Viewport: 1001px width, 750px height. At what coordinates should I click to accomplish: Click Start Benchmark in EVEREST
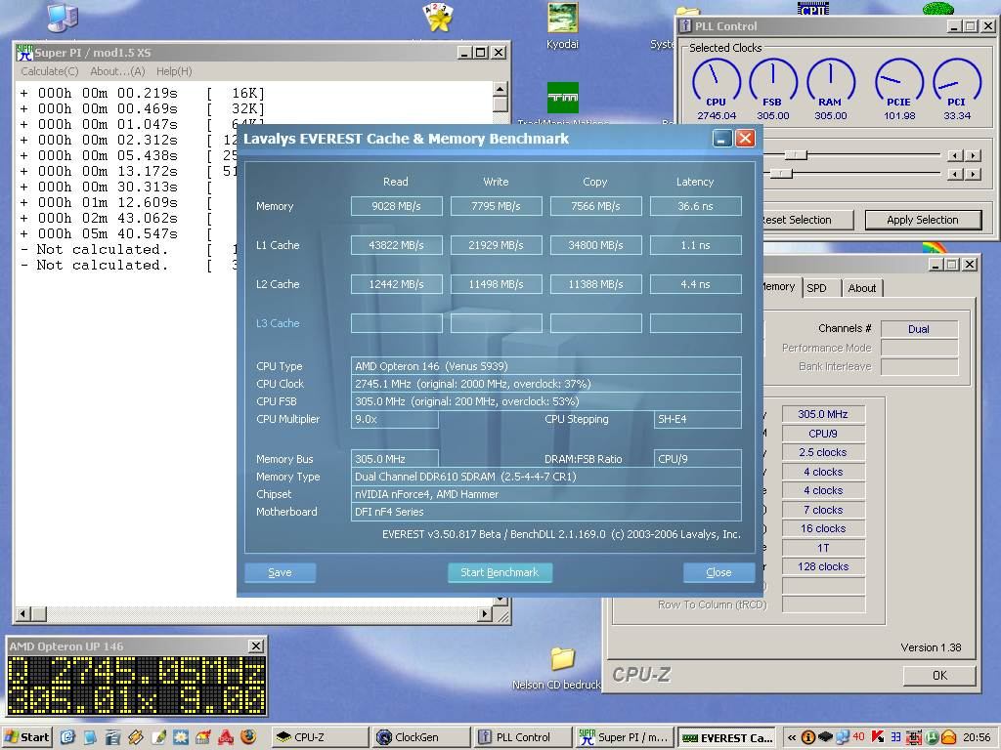(x=500, y=572)
